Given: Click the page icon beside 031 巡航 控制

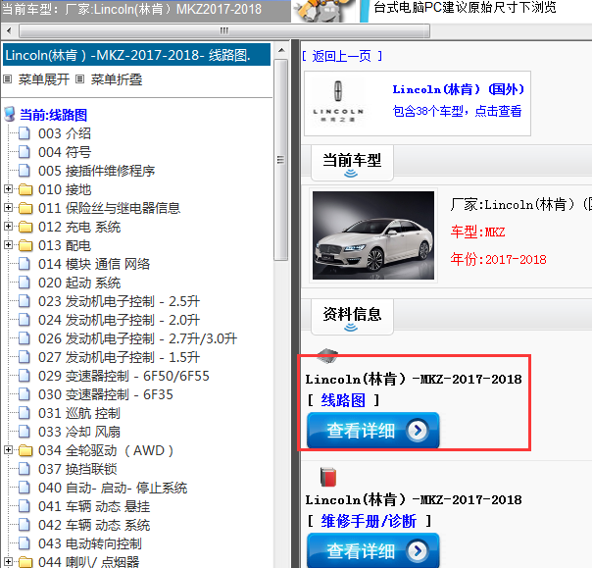Looking at the screenshot, I should pos(25,413).
